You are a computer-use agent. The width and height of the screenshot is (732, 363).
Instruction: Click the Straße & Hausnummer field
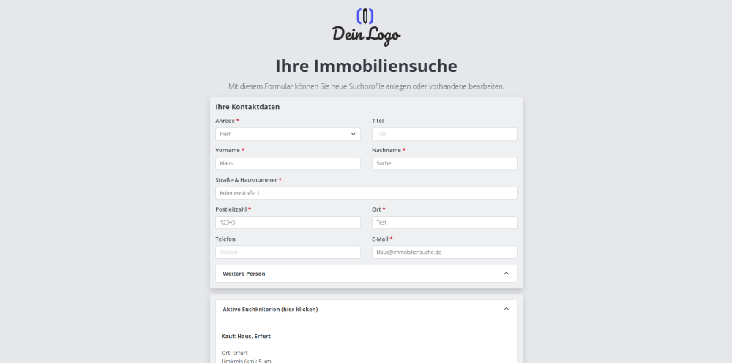[x=366, y=193]
